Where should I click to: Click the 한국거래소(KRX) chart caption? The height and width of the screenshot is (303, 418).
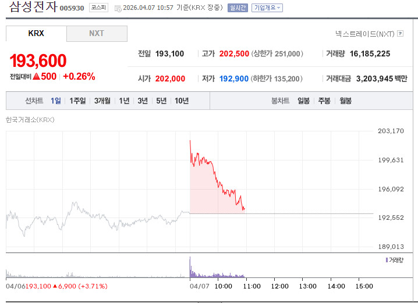tap(30, 120)
